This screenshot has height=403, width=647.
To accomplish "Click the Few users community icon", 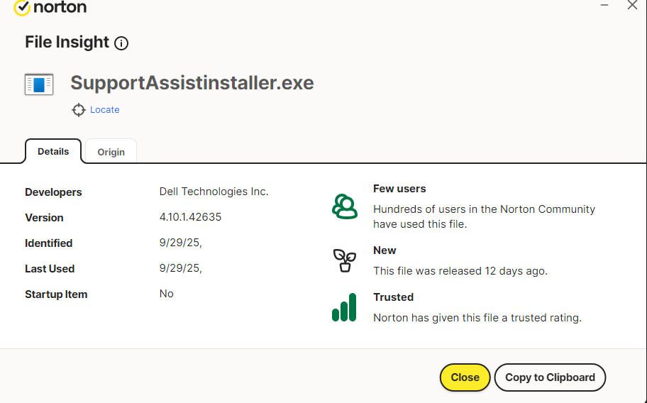I will point(345,206).
